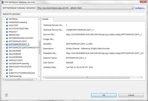Click the Details scroll right arrow
148x101 pixels.
click(142, 77)
